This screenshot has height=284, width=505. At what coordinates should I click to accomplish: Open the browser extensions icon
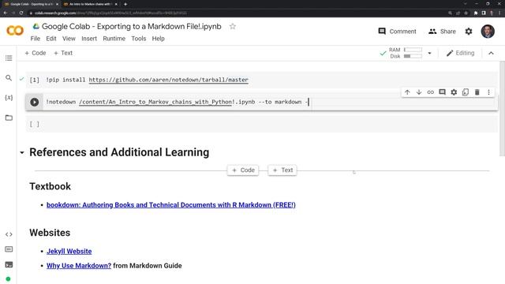[x=475, y=13]
